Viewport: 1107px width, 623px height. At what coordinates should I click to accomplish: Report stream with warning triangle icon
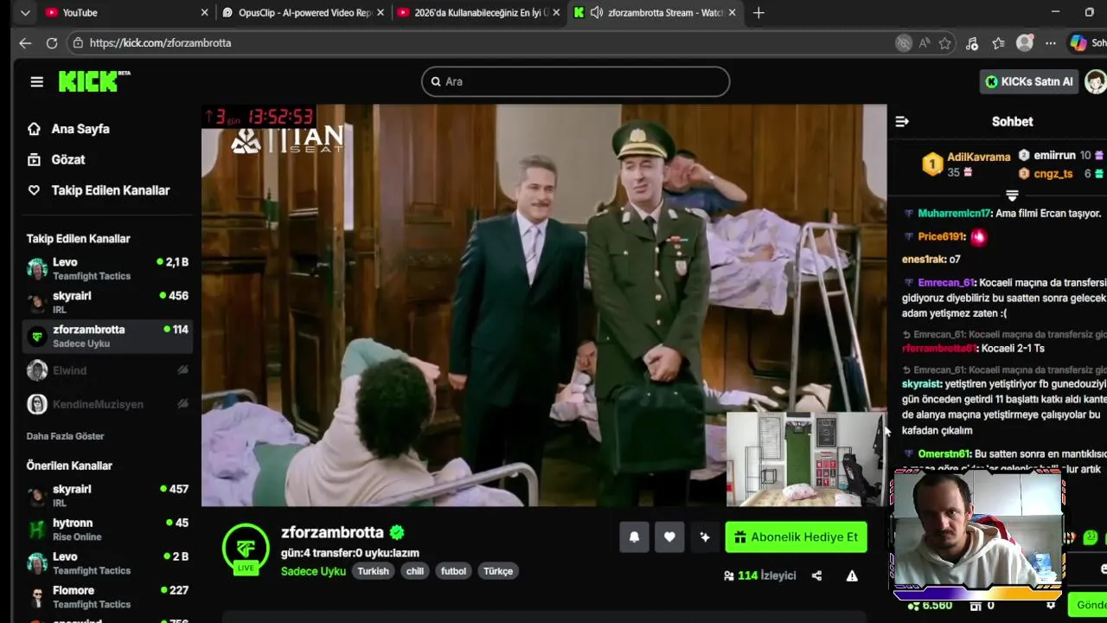852,575
